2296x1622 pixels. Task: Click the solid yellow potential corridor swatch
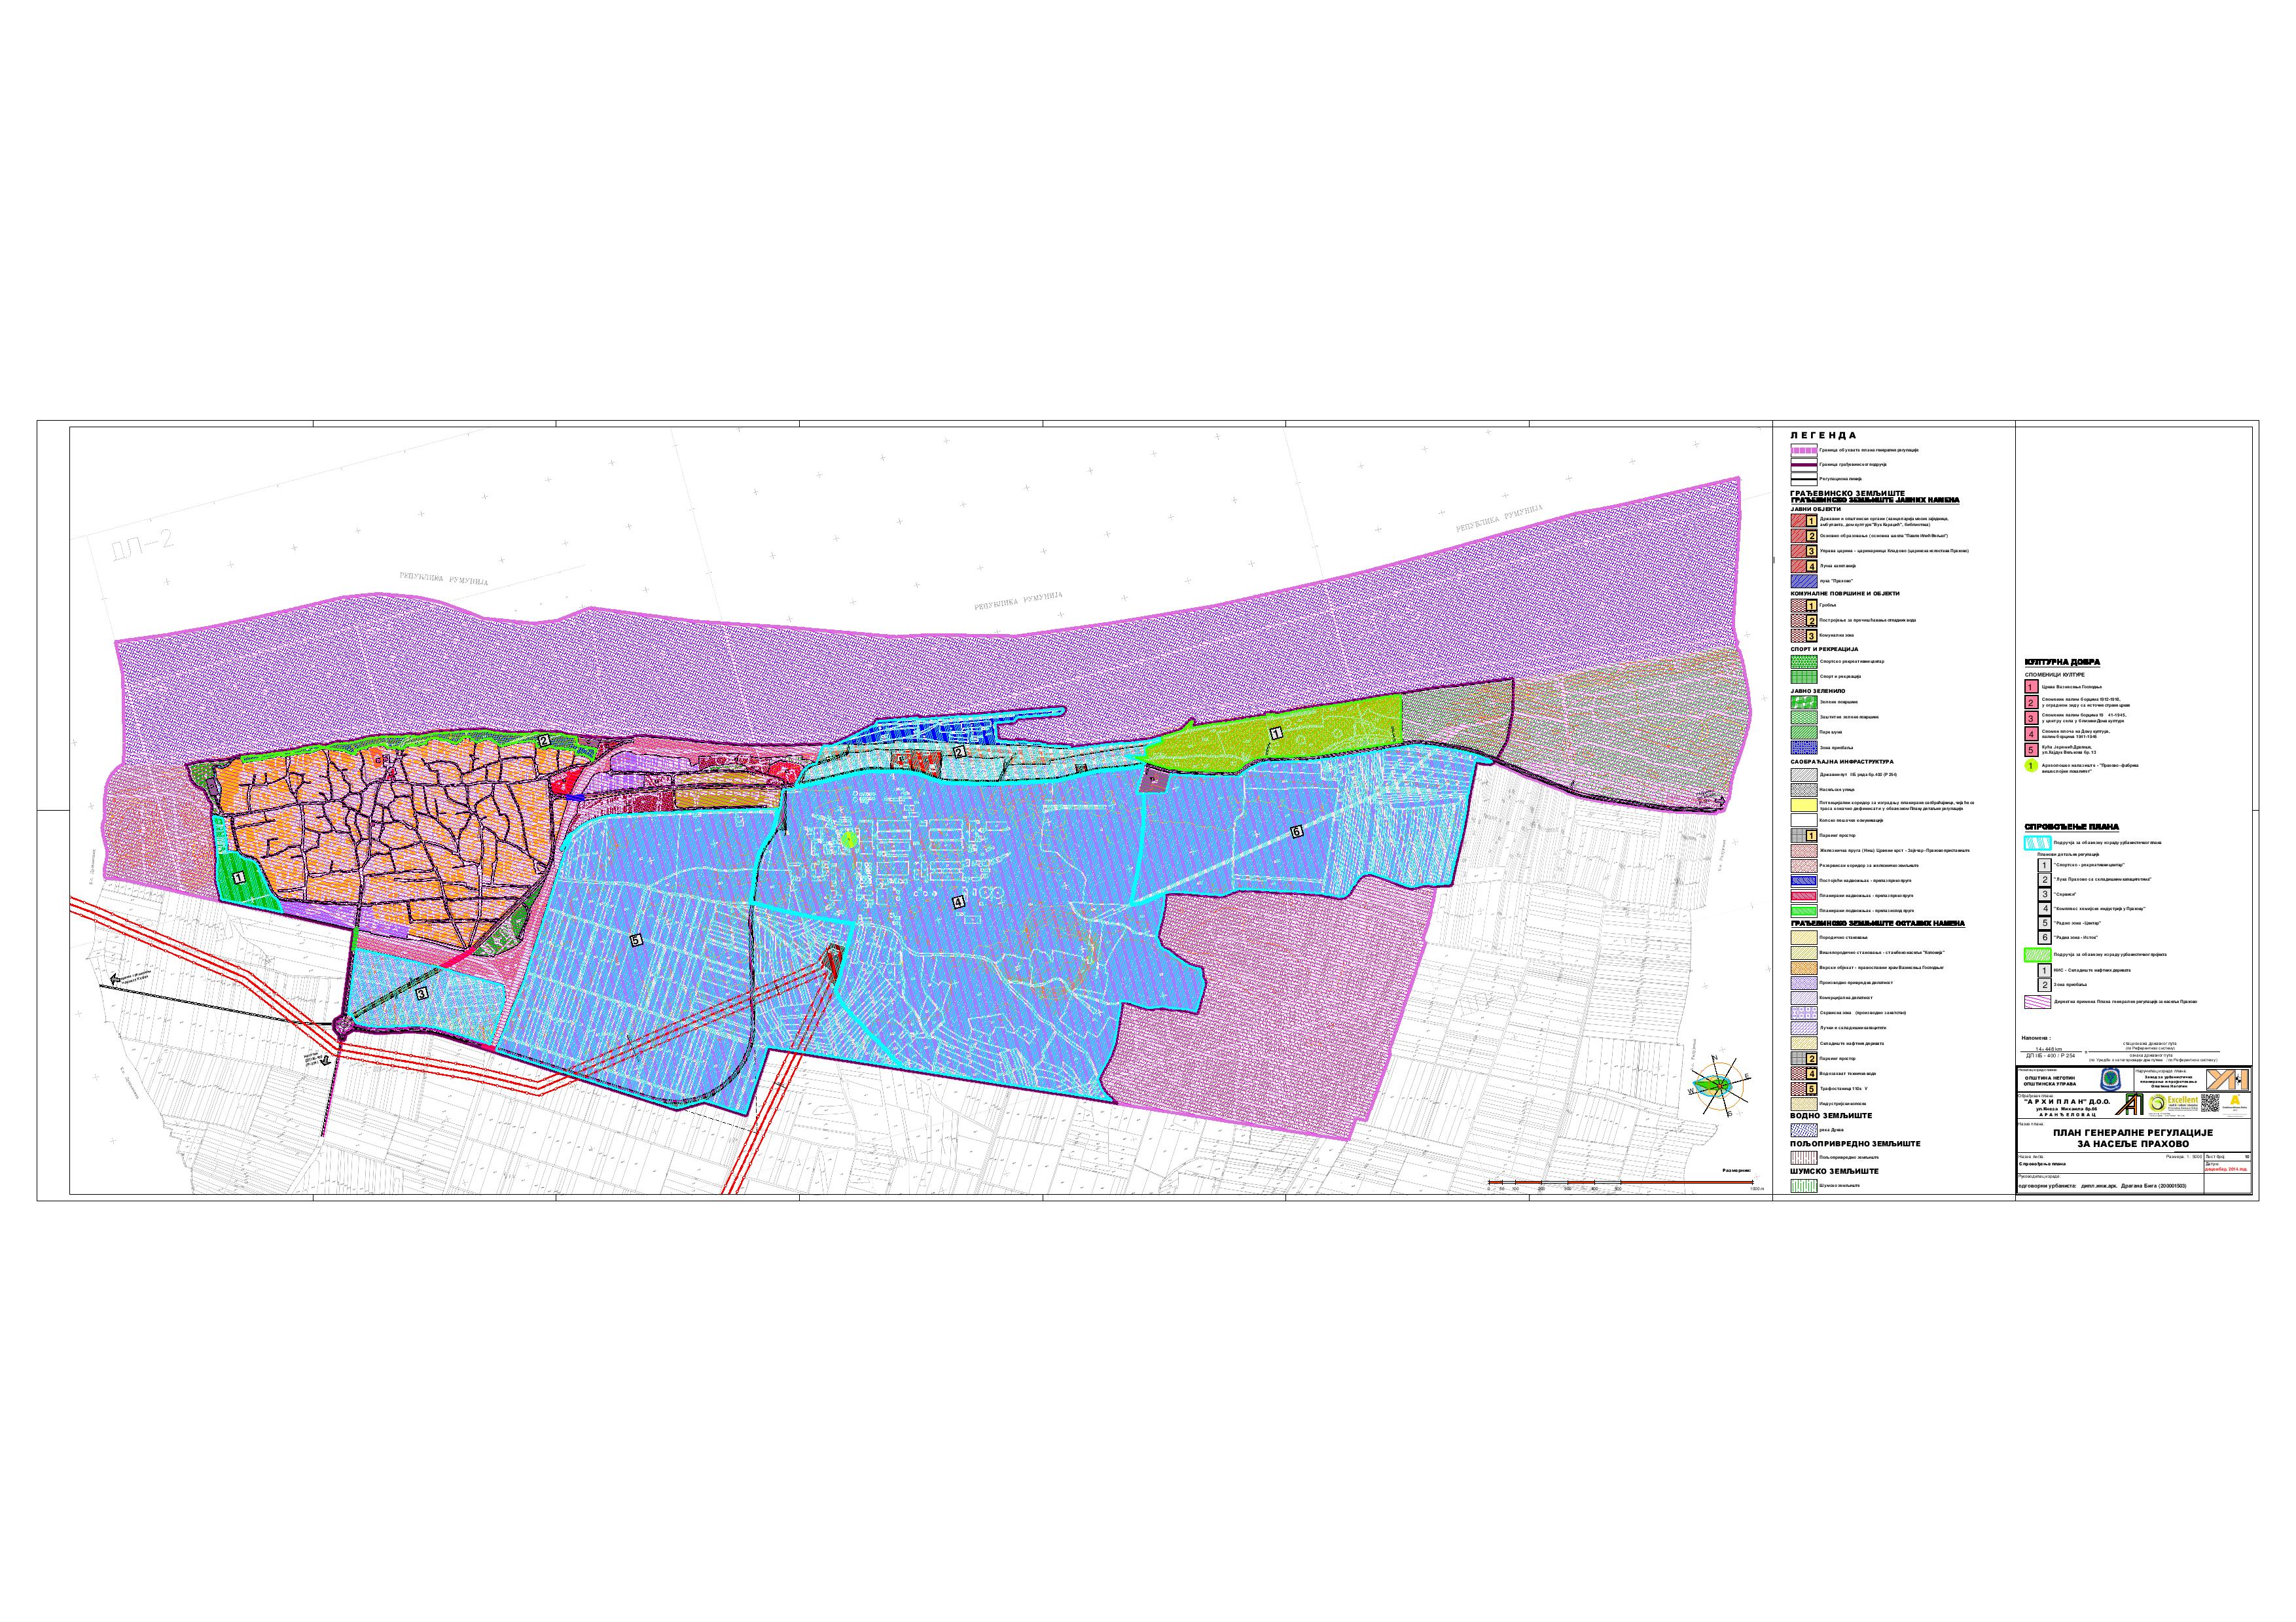(1805, 805)
